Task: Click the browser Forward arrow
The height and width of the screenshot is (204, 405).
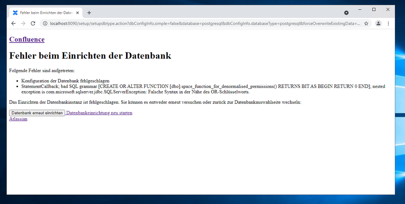Action: (x=23, y=23)
